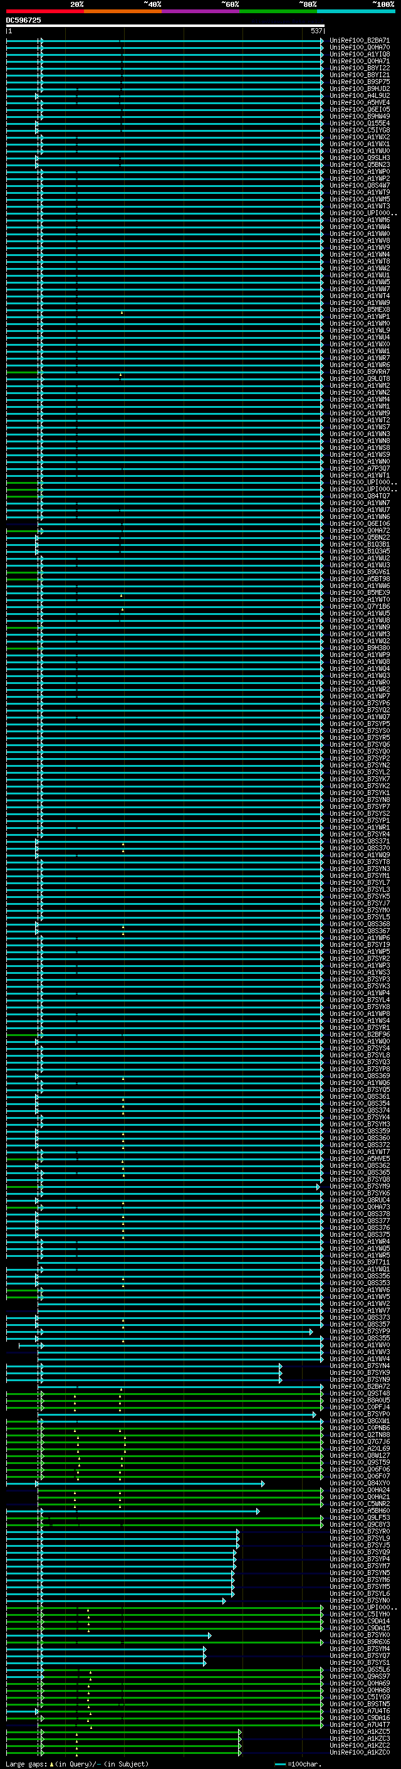Select hit label UniRef100_Q8GXW1

[360, 1421]
